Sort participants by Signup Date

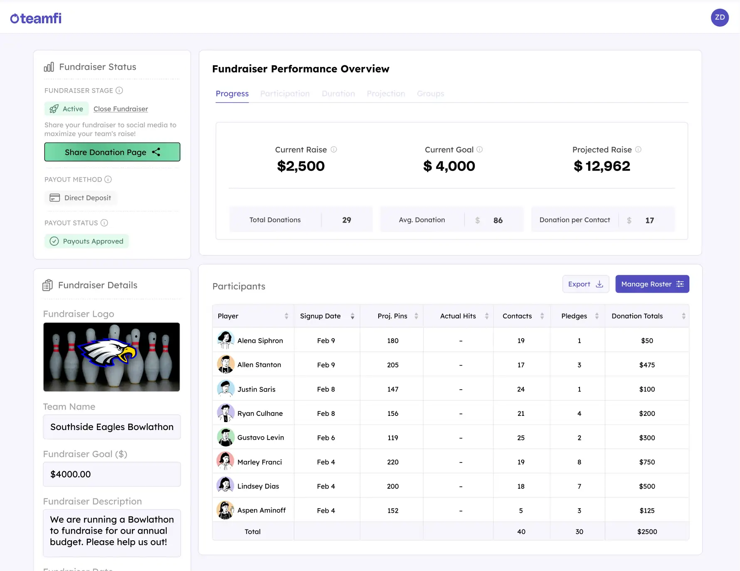coord(352,316)
